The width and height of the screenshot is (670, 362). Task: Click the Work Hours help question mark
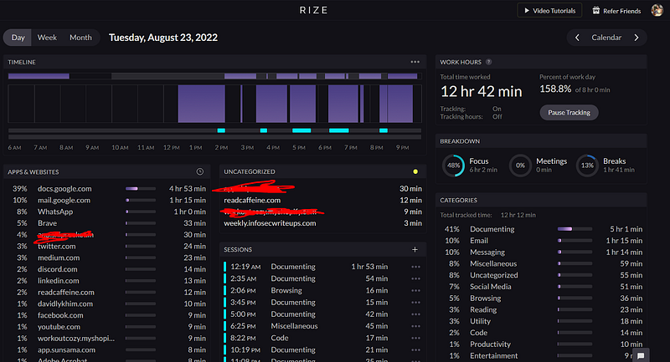[489, 62]
